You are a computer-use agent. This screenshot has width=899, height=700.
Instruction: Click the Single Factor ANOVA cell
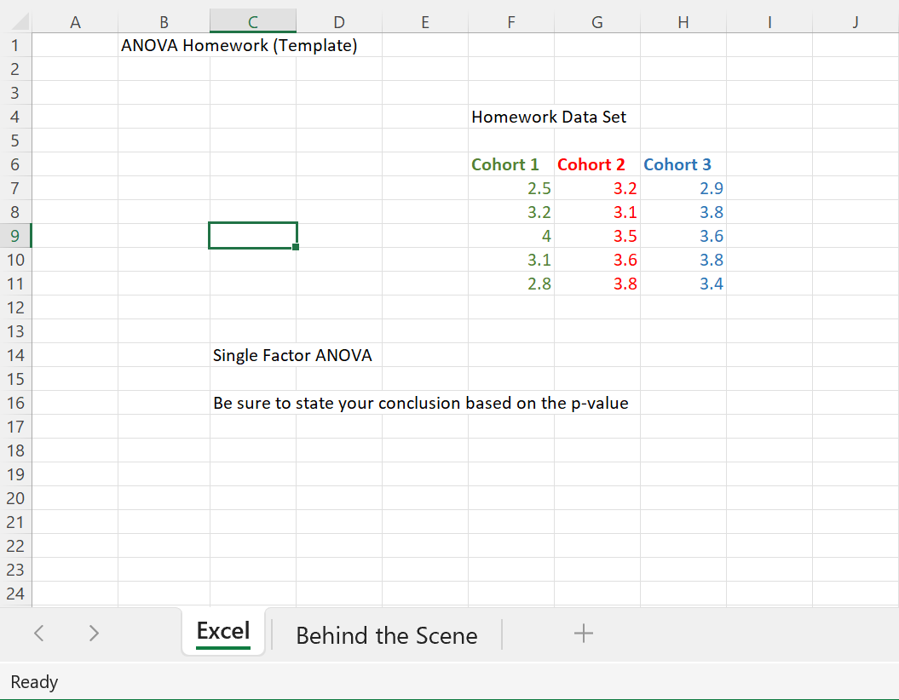292,355
